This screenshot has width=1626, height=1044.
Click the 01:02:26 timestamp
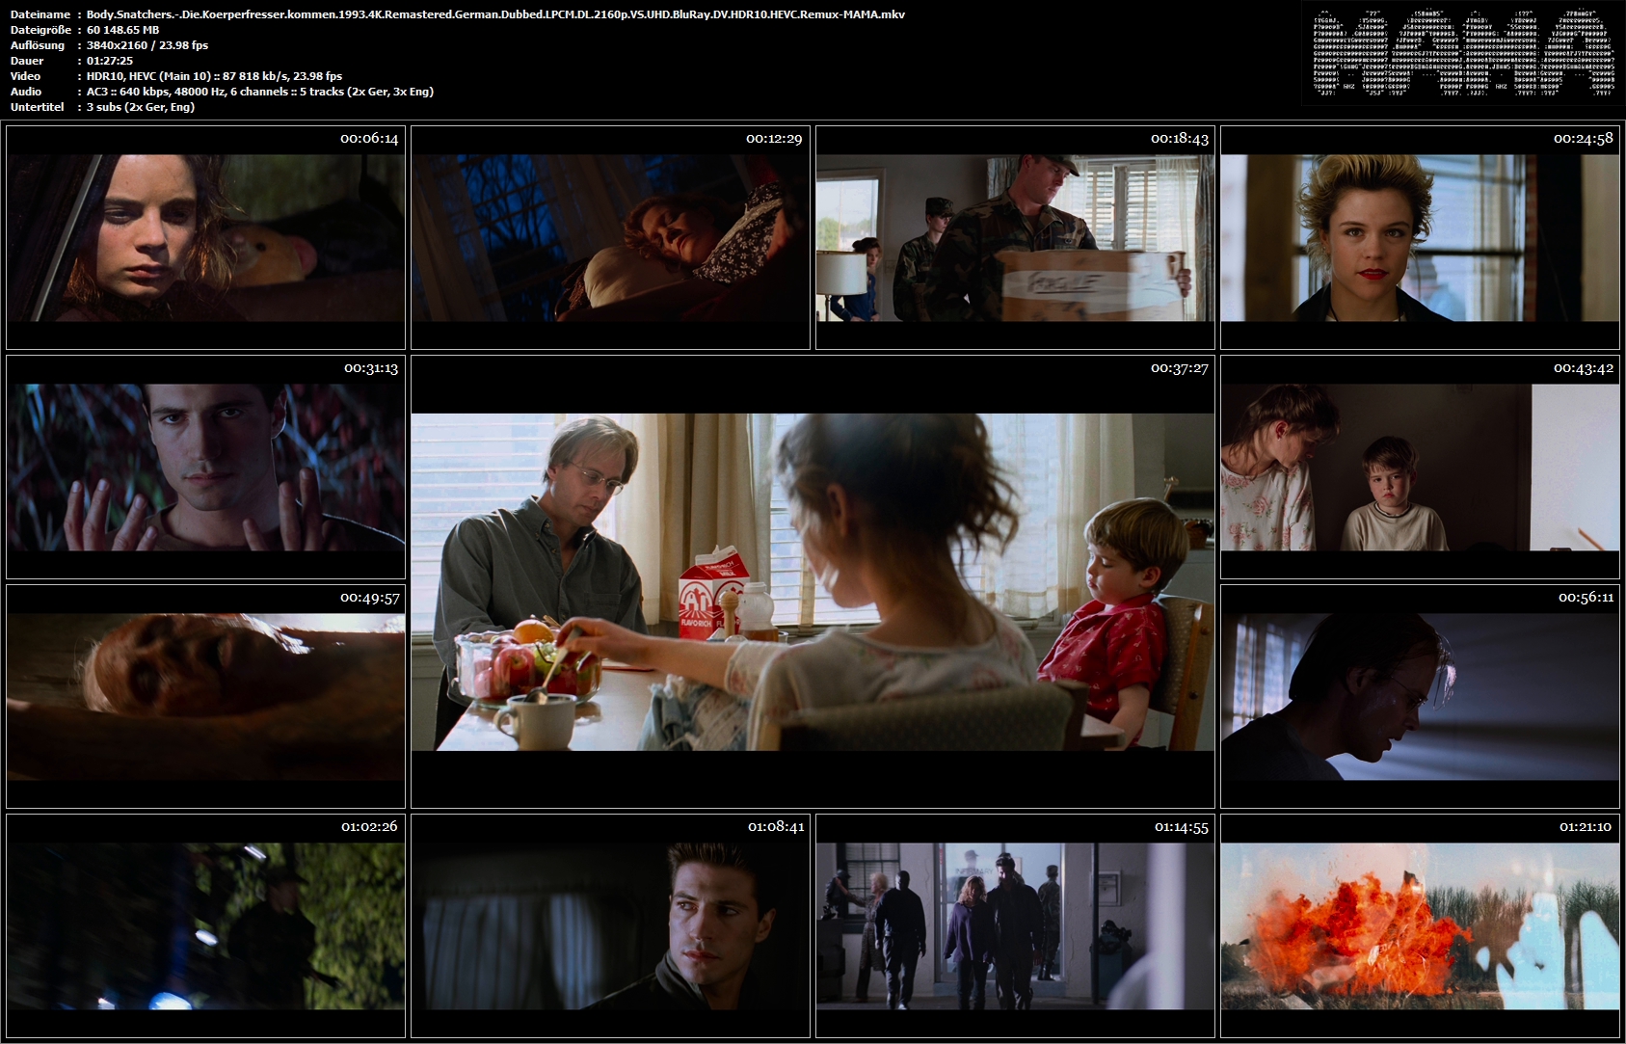[x=369, y=826]
